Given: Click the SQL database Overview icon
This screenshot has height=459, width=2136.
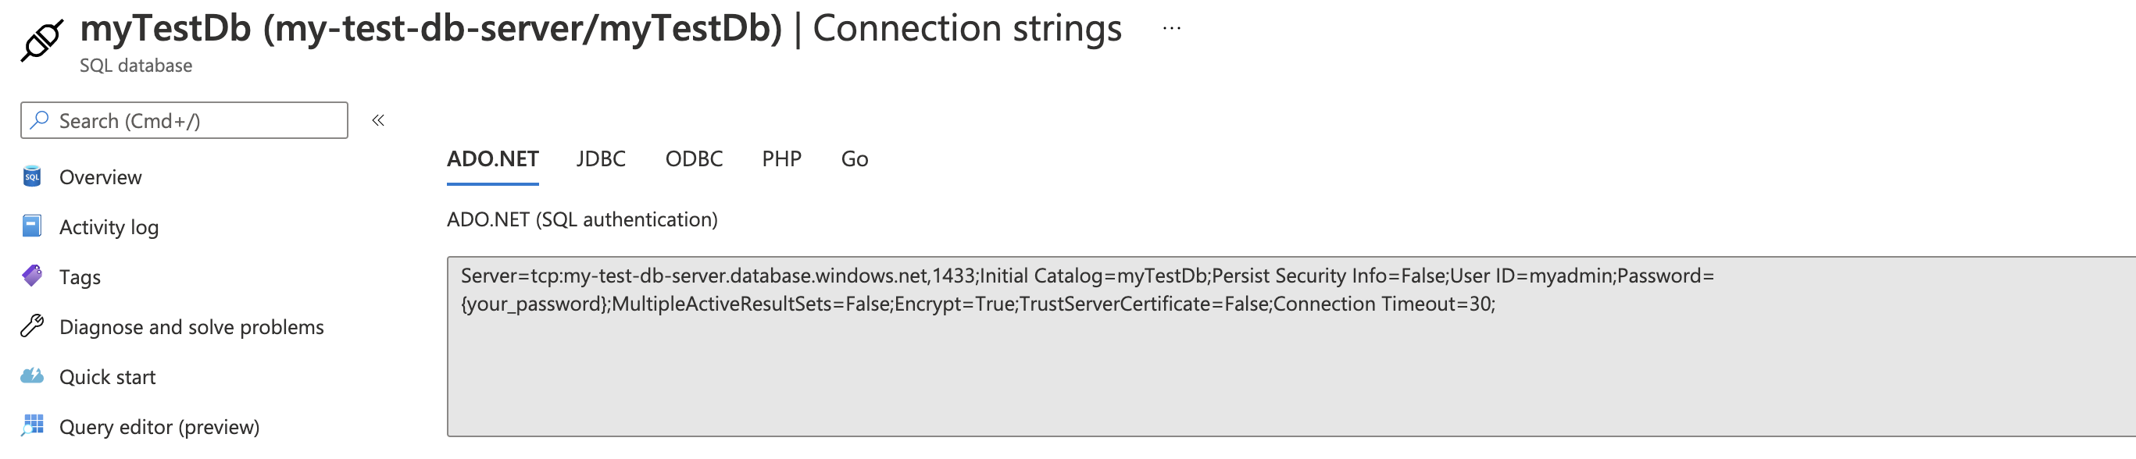Looking at the screenshot, I should tap(31, 176).
